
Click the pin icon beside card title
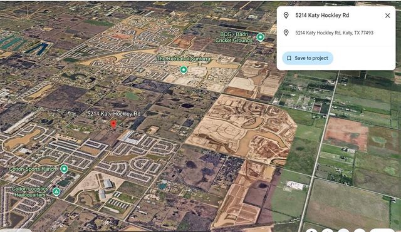pos(286,16)
